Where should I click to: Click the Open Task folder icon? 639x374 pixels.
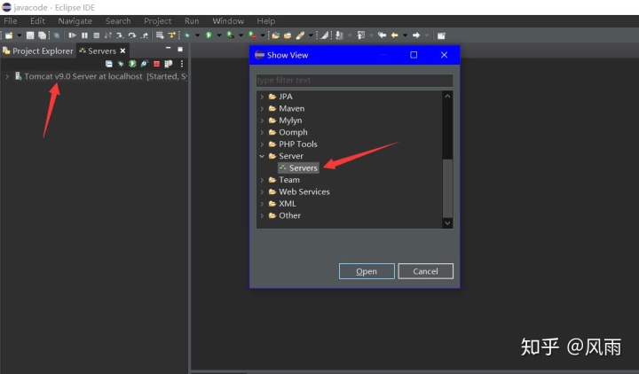tap(288, 35)
